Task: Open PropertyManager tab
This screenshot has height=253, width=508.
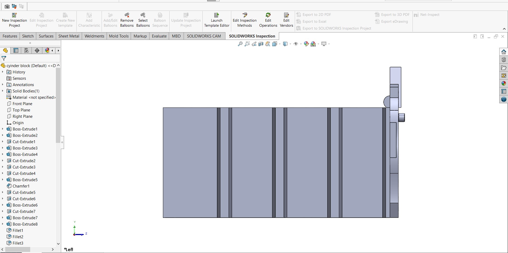Action: point(16,50)
